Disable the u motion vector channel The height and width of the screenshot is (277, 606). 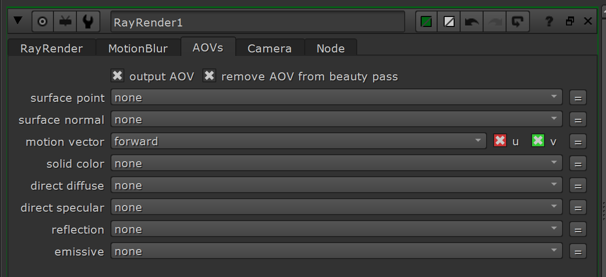[x=500, y=141]
